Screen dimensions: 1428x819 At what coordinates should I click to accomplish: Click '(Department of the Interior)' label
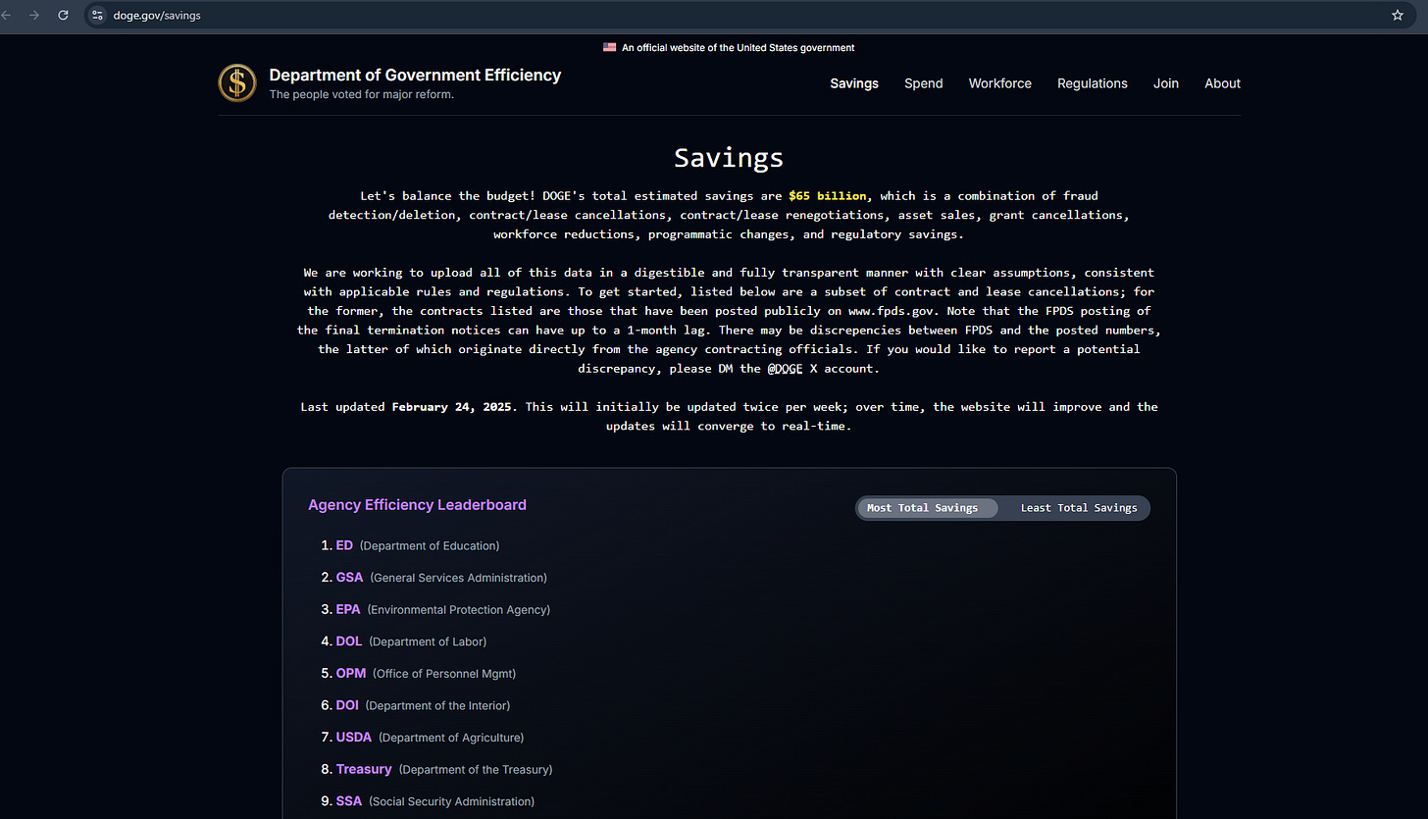(x=437, y=705)
